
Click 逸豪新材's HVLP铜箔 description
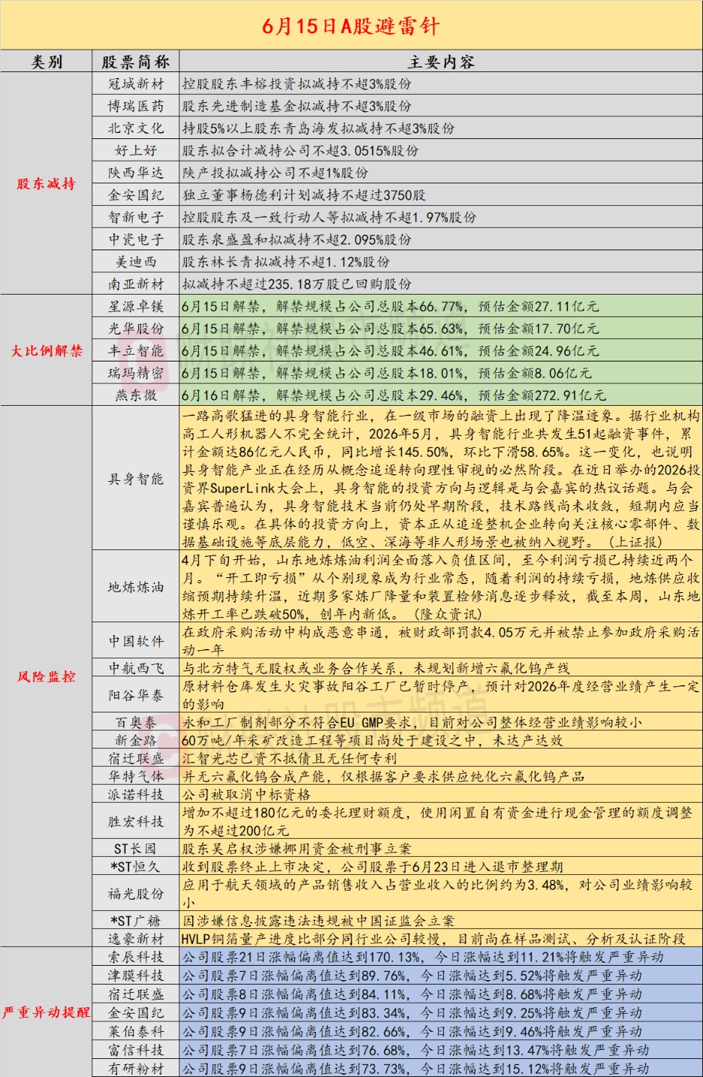(433, 939)
